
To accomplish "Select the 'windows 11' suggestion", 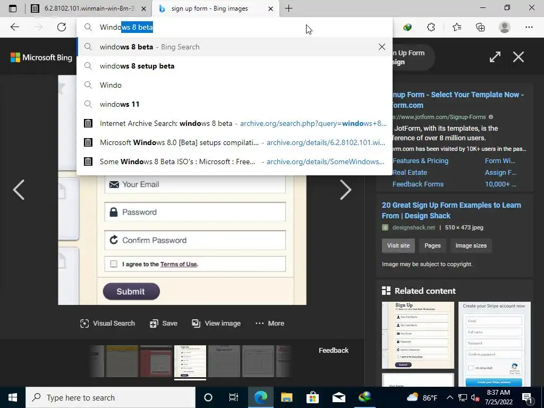I will (234, 104).
